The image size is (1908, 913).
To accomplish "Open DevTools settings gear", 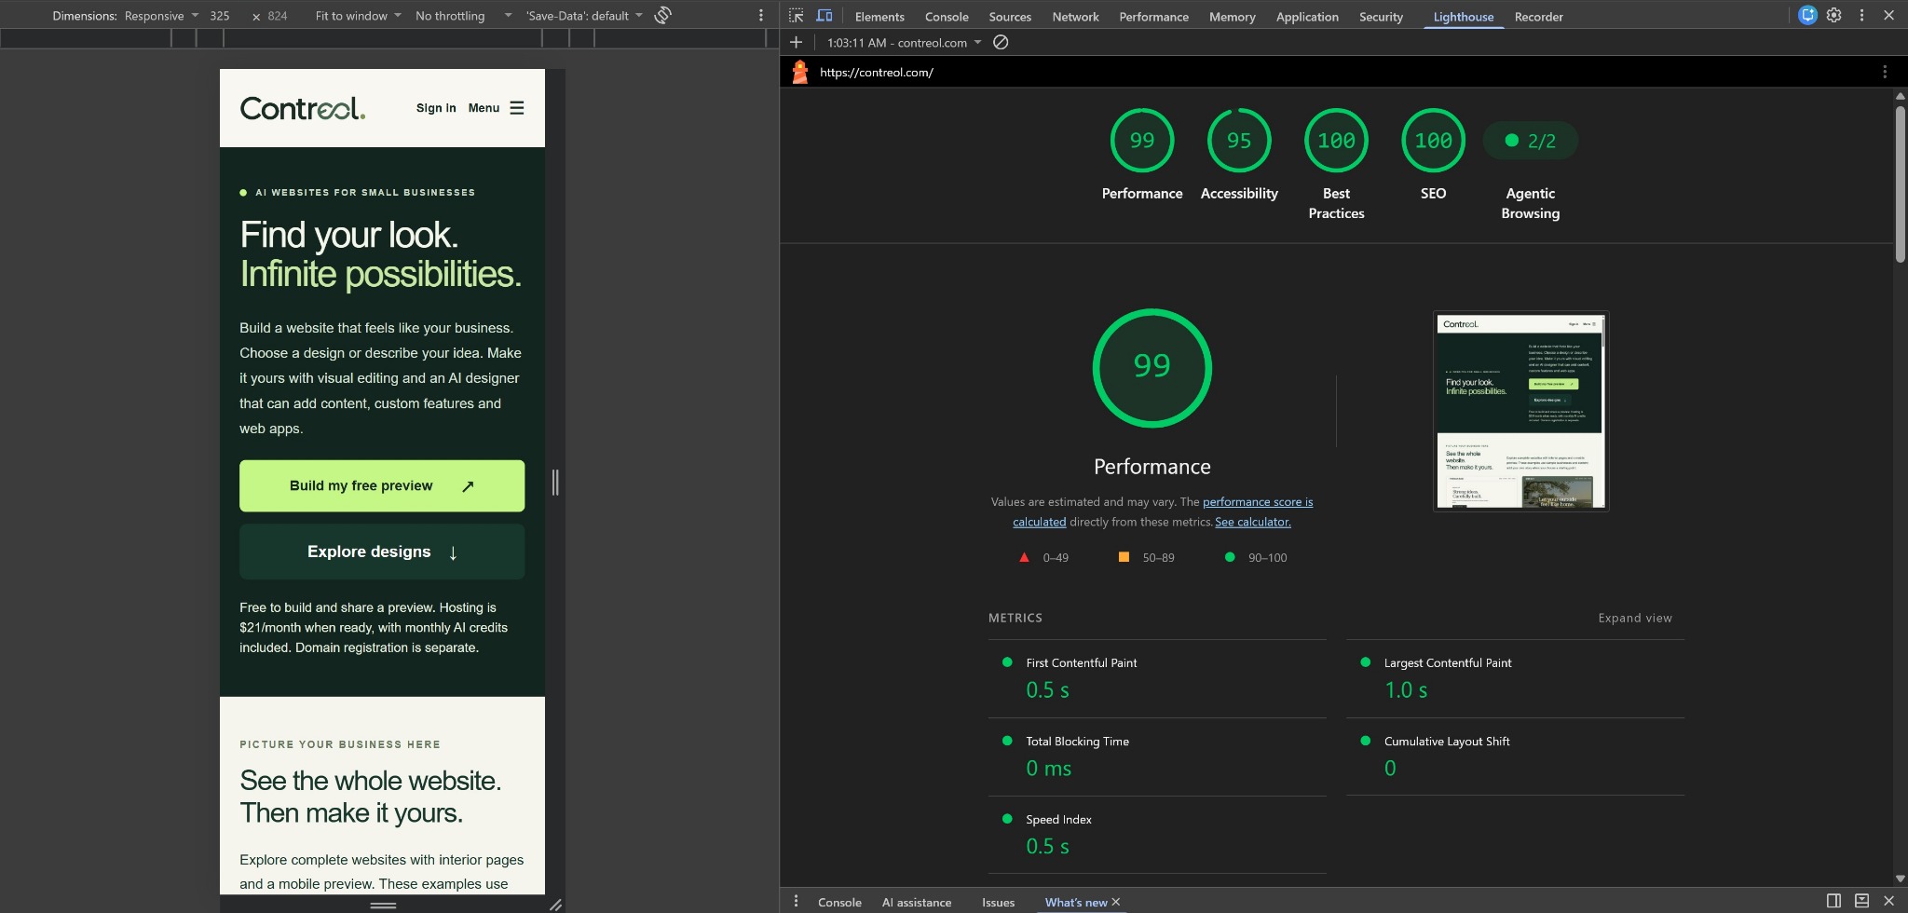I will 1834,15.
